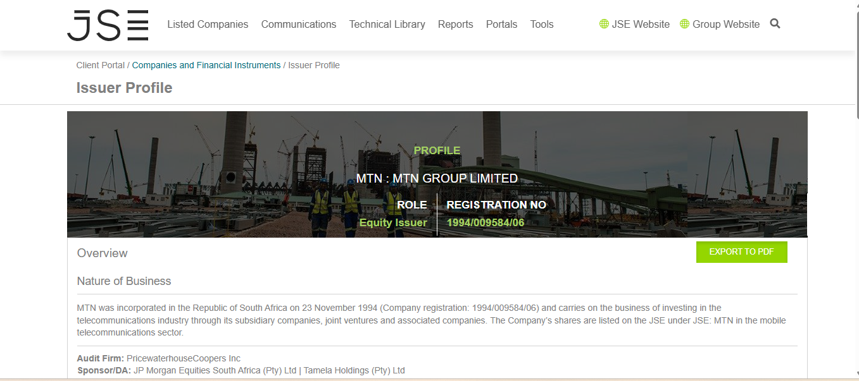Open the Tools menu
This screenshot has width=859, height=381.
542,24
